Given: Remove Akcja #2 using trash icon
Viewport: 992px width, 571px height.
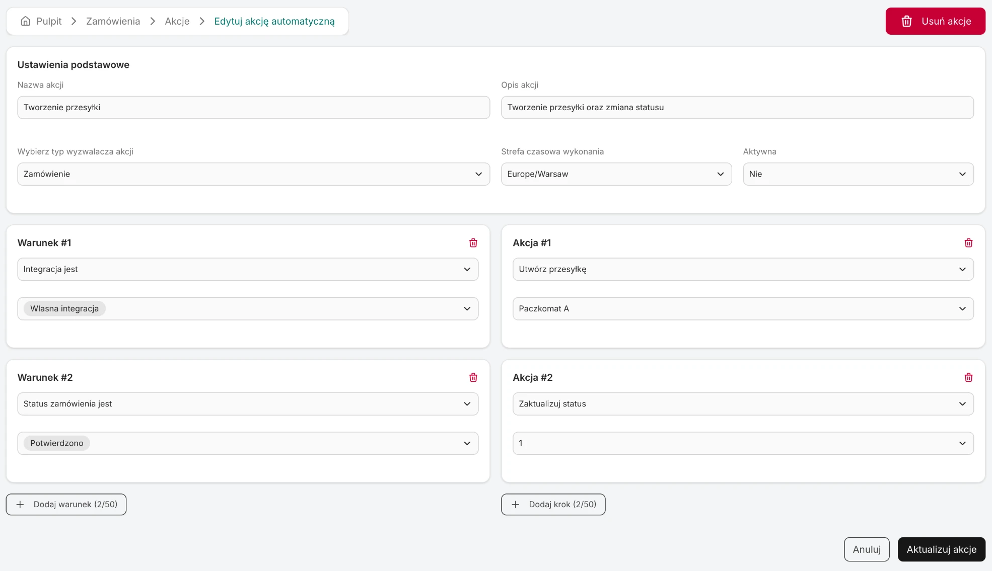Looking at the screenshot, I should (x=968, y=378).
